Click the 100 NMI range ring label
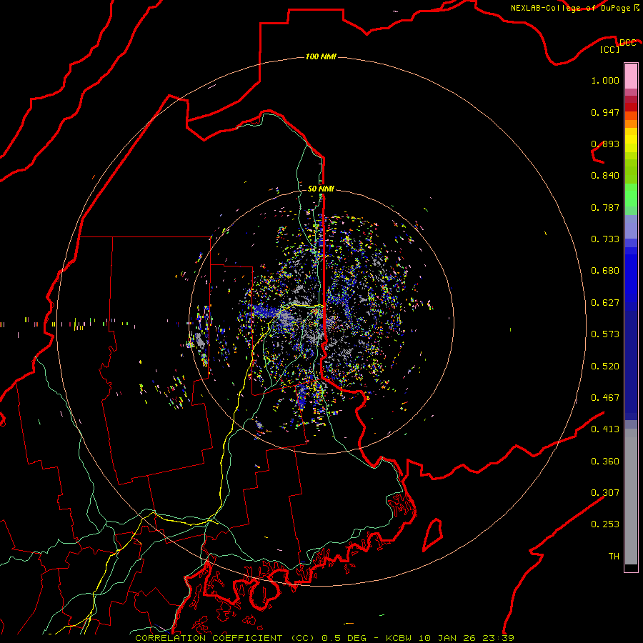Screen dimensions: 643x643 coord(321,56)
